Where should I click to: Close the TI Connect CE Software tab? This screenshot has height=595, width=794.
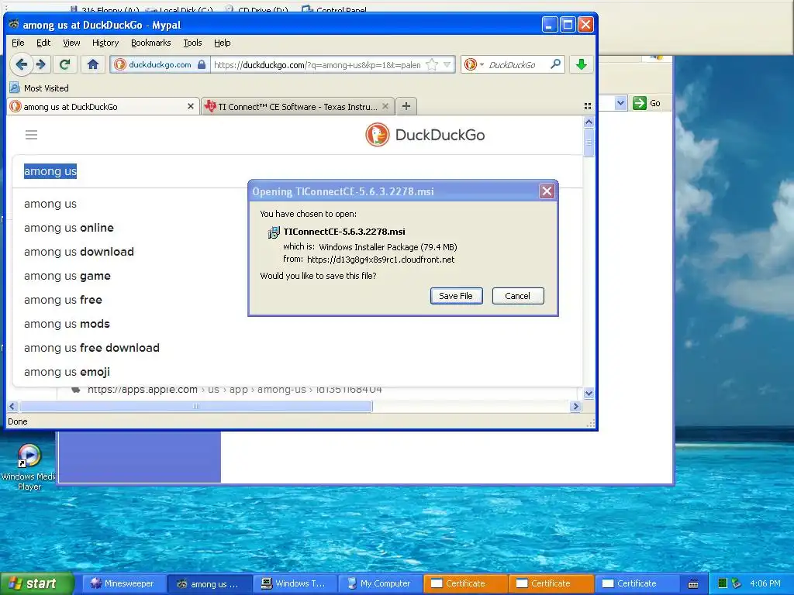click(385, 106)
